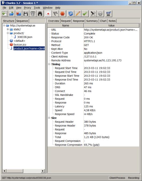
Task: Click the '69,7% (gzip)' compression value
Action: 92,145
